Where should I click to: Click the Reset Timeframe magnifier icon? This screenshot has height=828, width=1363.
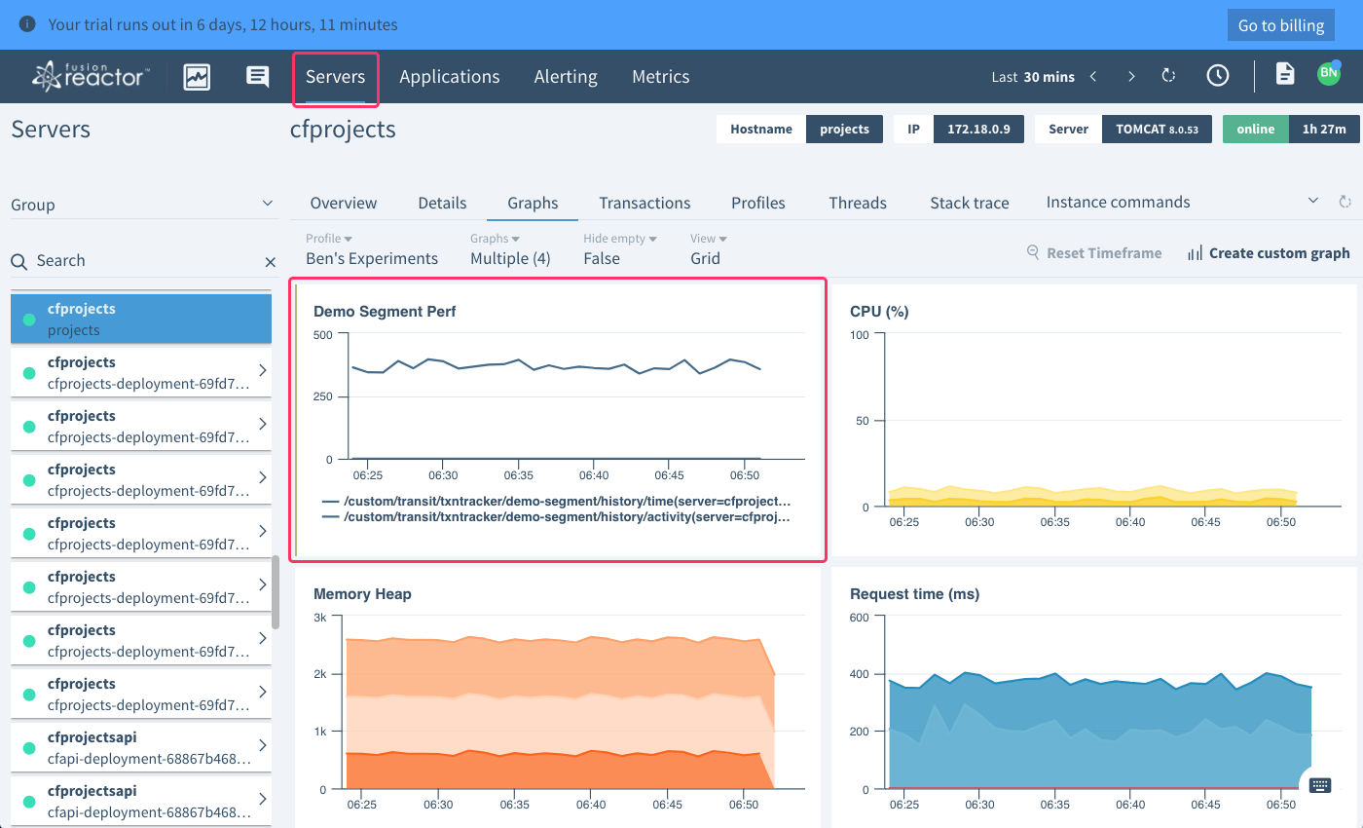[x=1033, y=252]
